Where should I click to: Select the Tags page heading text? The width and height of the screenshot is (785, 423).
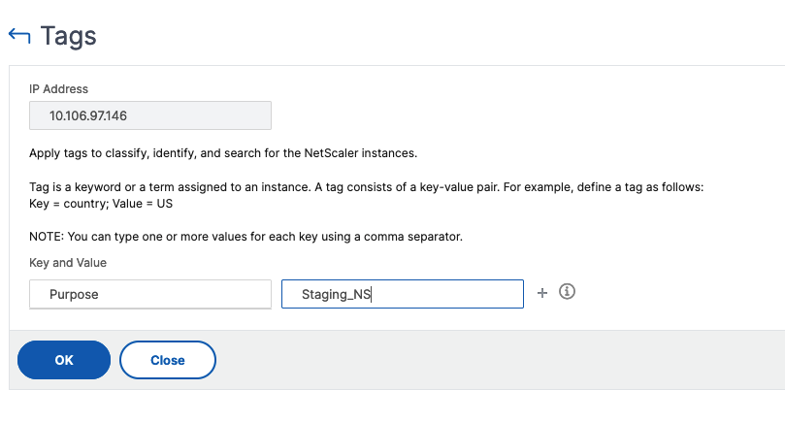click(x=68, y=36)
